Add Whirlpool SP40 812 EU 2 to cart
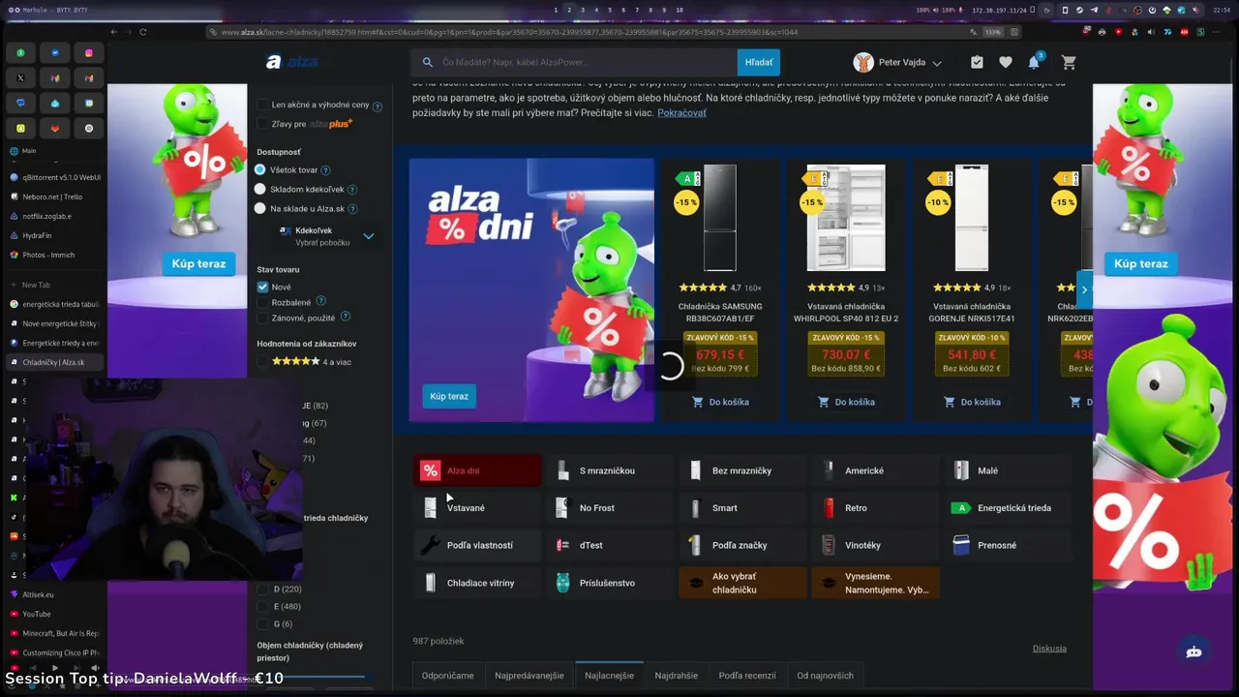 [x=846, y=402]
